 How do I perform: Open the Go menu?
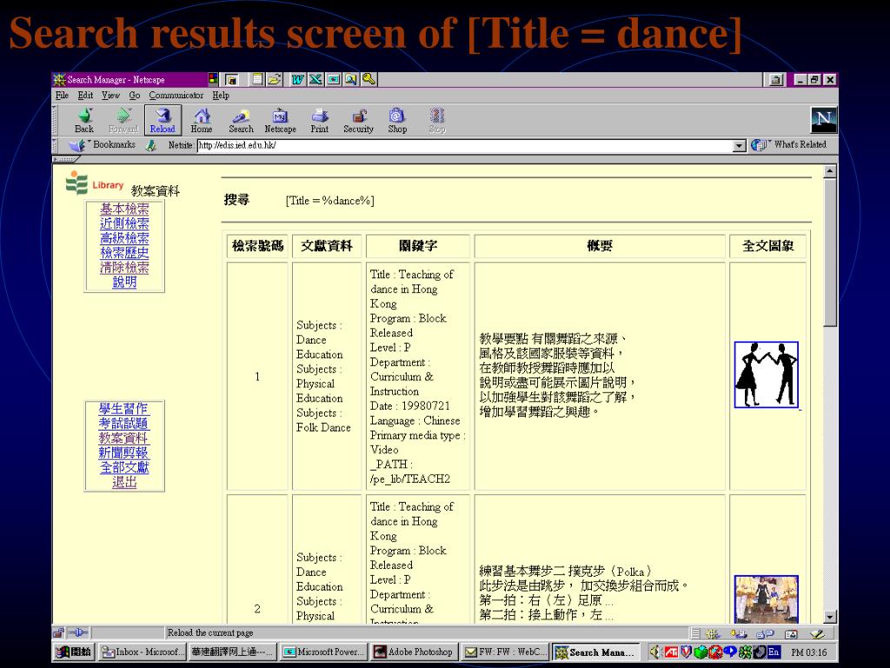(x=134, y=96)
